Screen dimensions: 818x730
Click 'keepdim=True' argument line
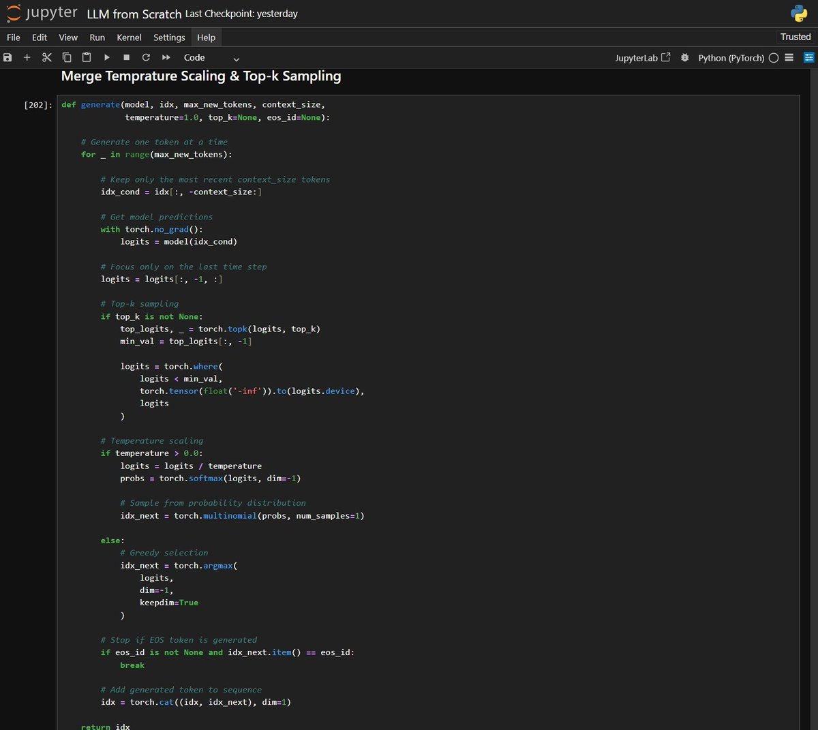pos(169,603)
